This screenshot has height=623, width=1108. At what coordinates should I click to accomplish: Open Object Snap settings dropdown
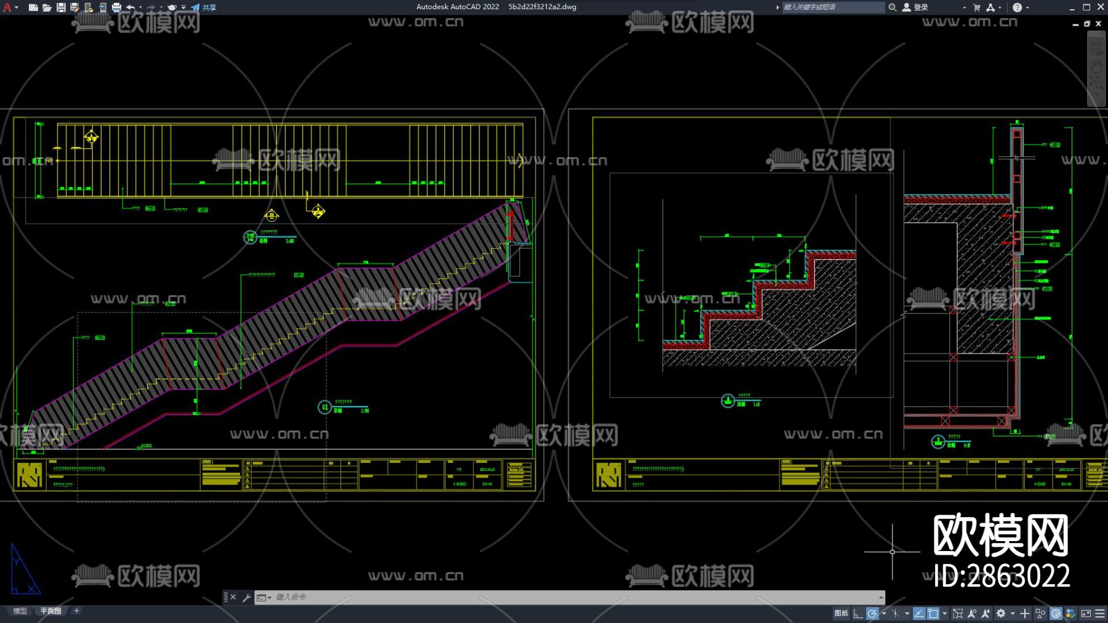point(945,613)
